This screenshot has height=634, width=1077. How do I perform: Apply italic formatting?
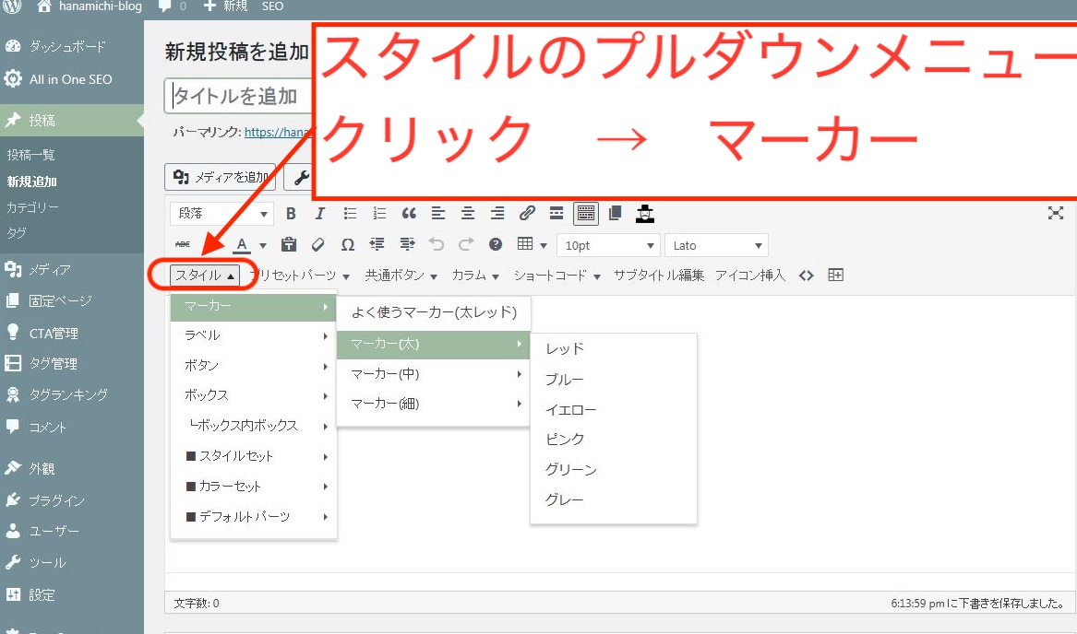(x=320, y=214)
